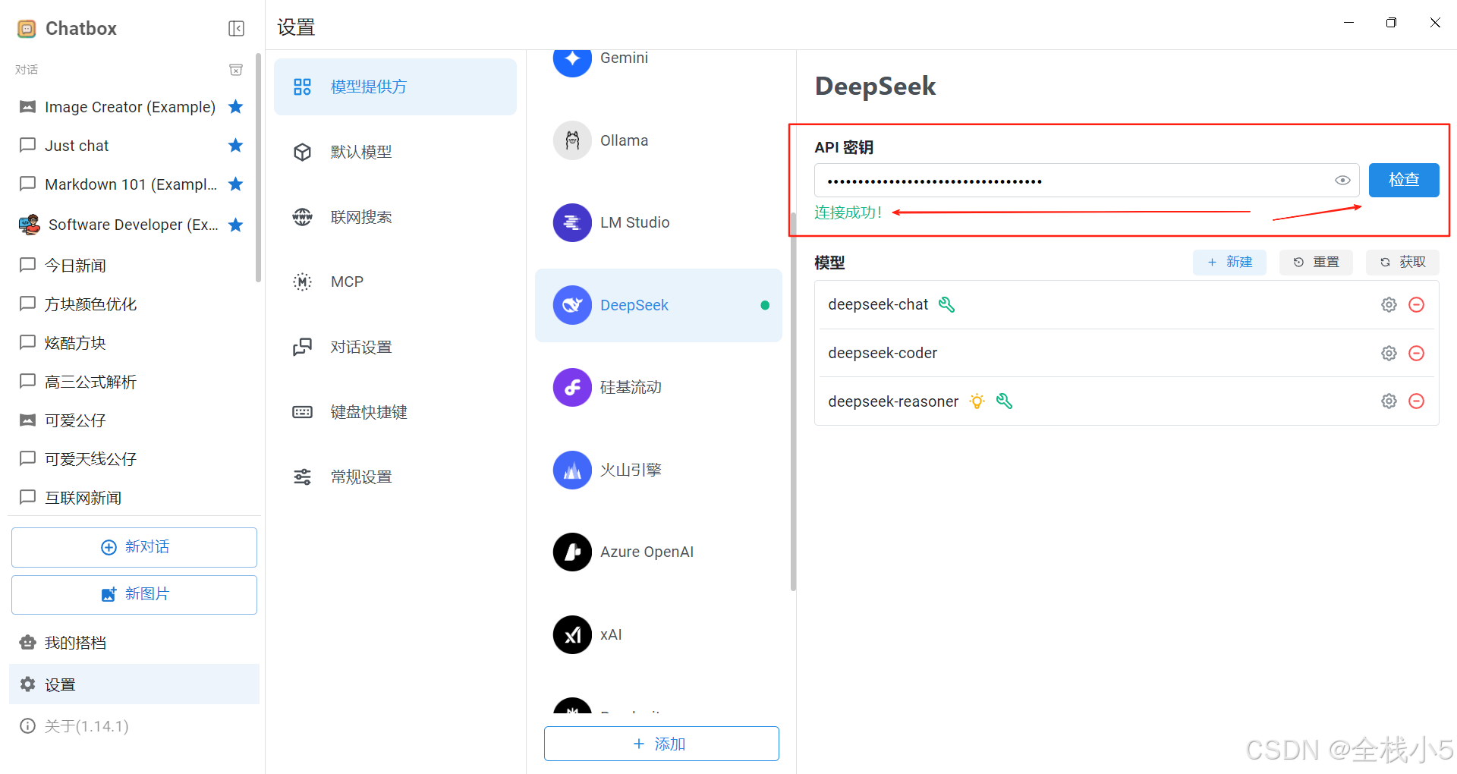This screenshot has height=774, width=1457.
Task: Open 我的搭档 copilots page
Action: 134,643
